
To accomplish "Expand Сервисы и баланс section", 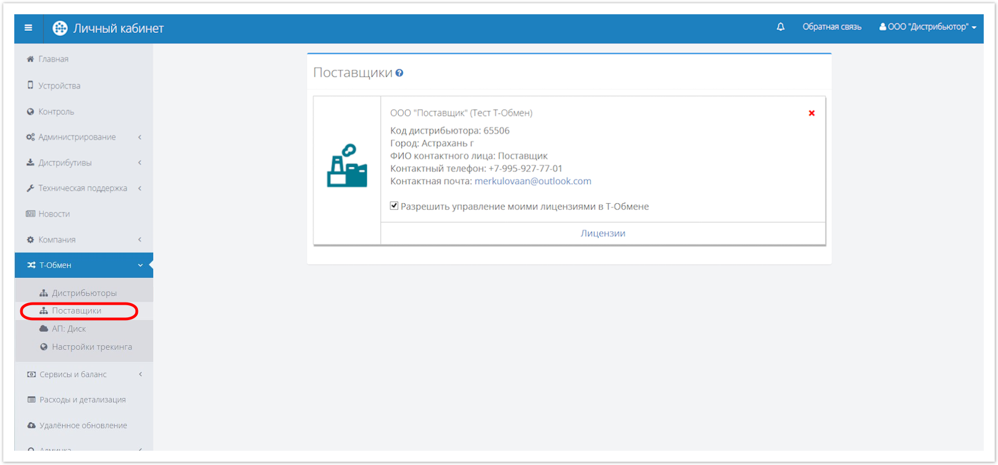I will click(73, 374).
